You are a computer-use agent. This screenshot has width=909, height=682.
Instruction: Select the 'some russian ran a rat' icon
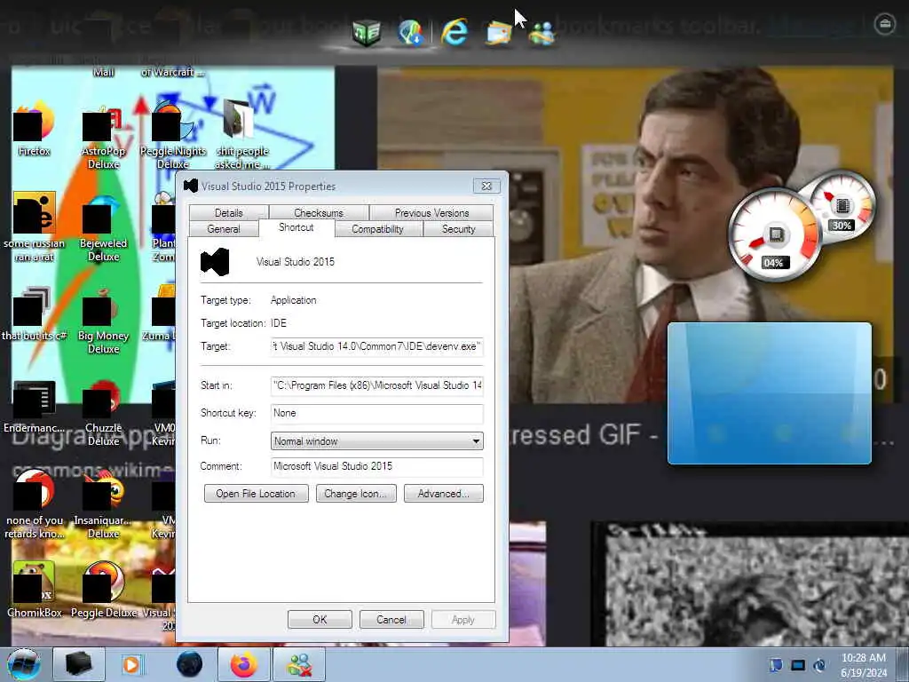coord(35,227)
